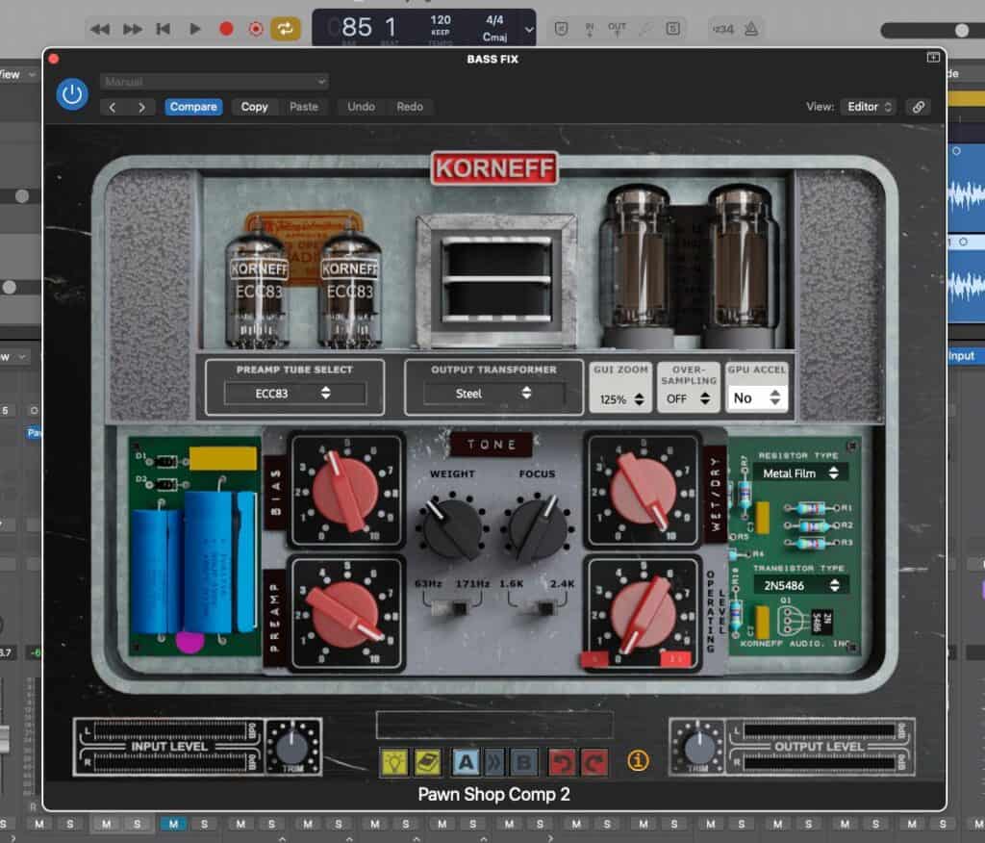
Task: Toggle the blue mute button in mixer strip
Action: tap(173, 824)
